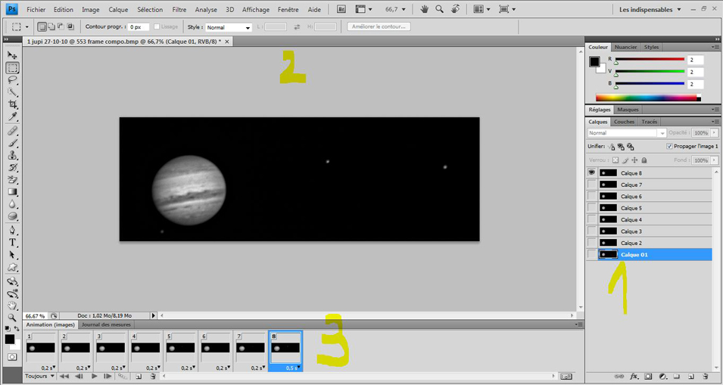Click Améliorer le contour button
This screenshot has height=385, width=723.
point(379,26)
